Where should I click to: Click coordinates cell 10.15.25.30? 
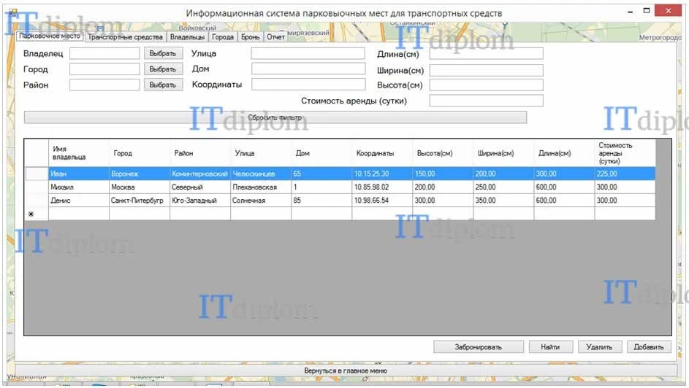382,174
